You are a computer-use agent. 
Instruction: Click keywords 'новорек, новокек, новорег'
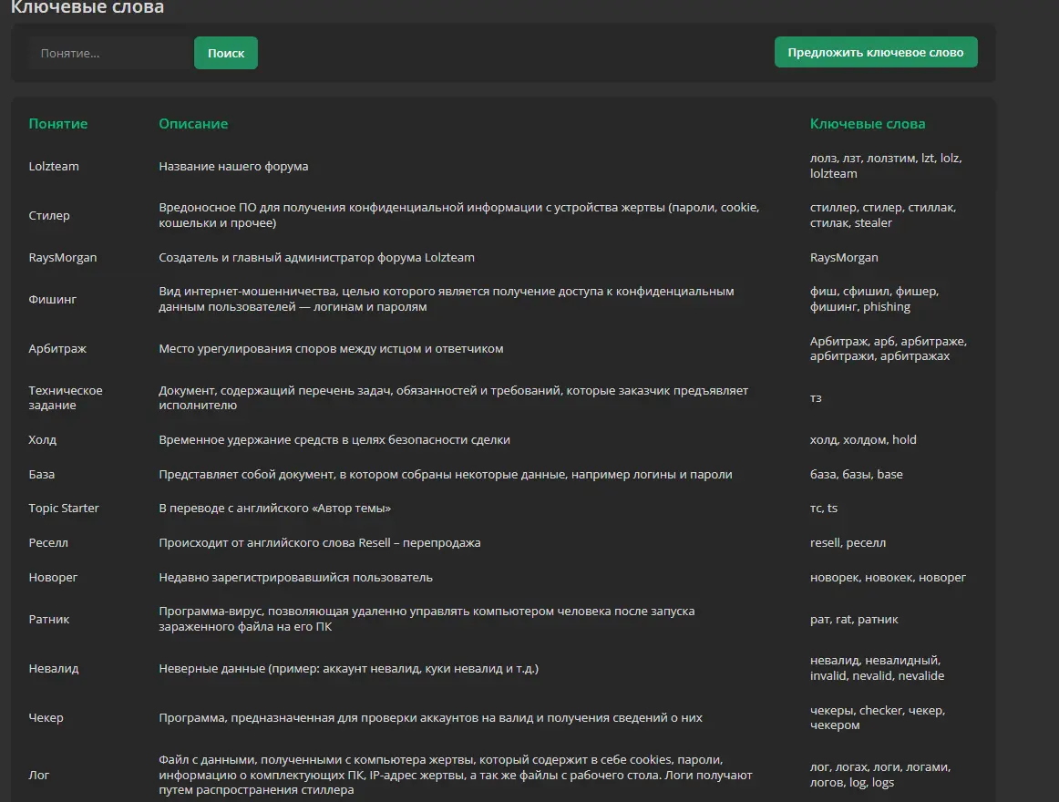point(888,578)
